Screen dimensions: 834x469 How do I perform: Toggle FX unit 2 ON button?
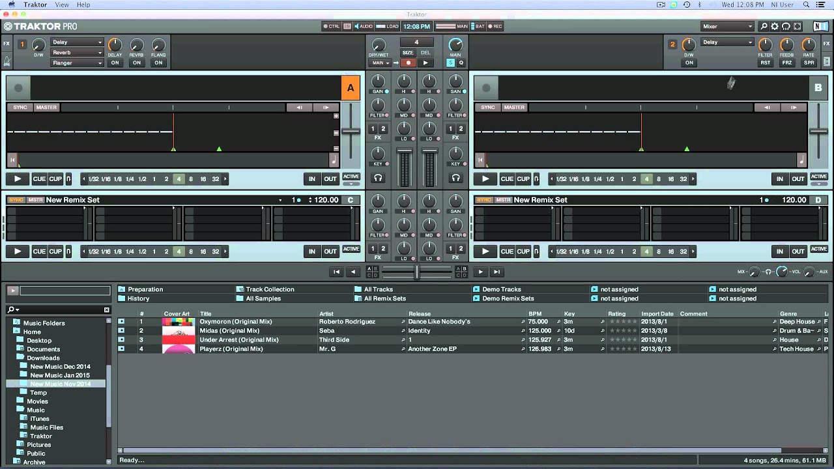coord(689,63)
